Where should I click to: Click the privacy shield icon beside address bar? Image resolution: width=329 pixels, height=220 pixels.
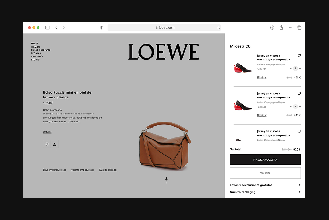coord(102,28)
